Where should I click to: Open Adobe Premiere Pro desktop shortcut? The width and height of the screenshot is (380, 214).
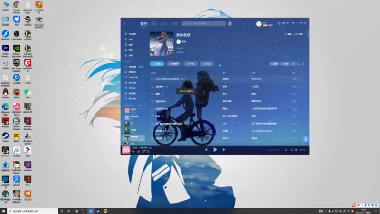[x=5, y=51]
